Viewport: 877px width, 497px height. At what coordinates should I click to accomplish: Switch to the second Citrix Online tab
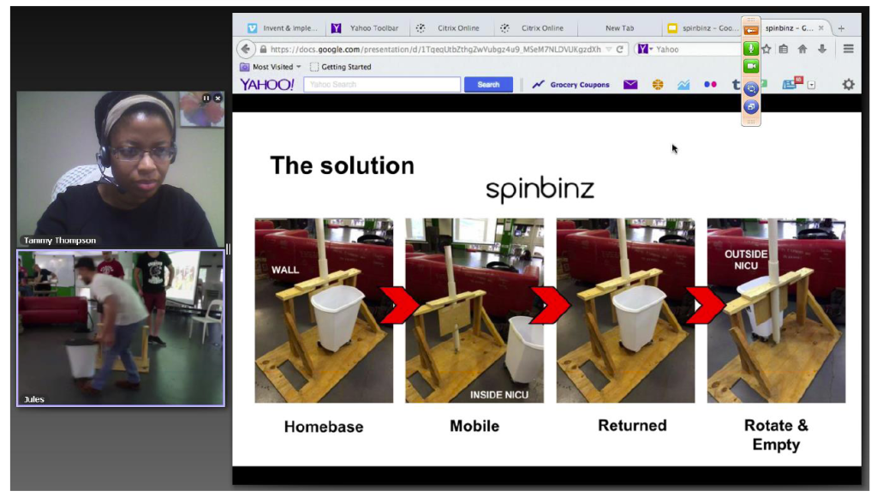click(534, 28)
